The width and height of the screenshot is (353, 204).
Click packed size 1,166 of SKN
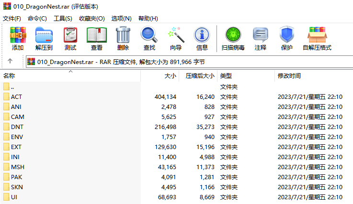coord(207,187)
